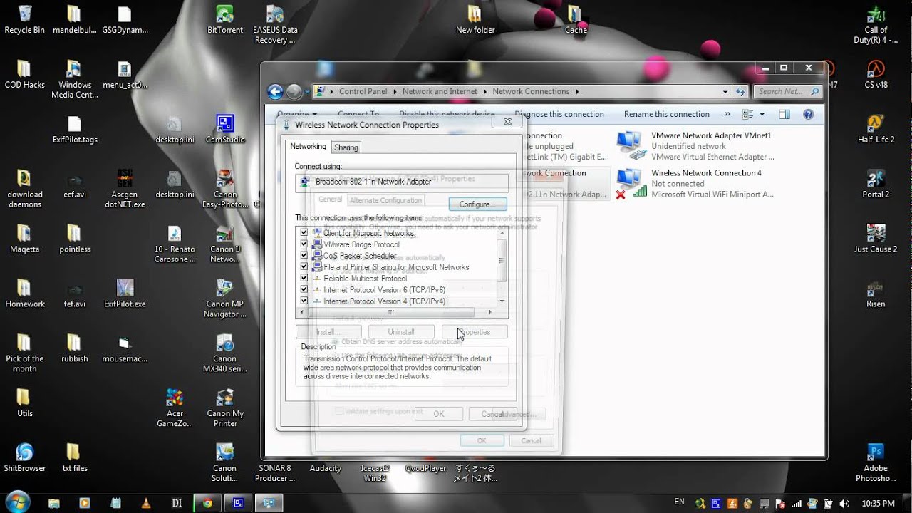Image resolution: width=912 pixels, height=513 pixels.
Task: Select the Windows Media Center shortcut
Action: [75, 80]
